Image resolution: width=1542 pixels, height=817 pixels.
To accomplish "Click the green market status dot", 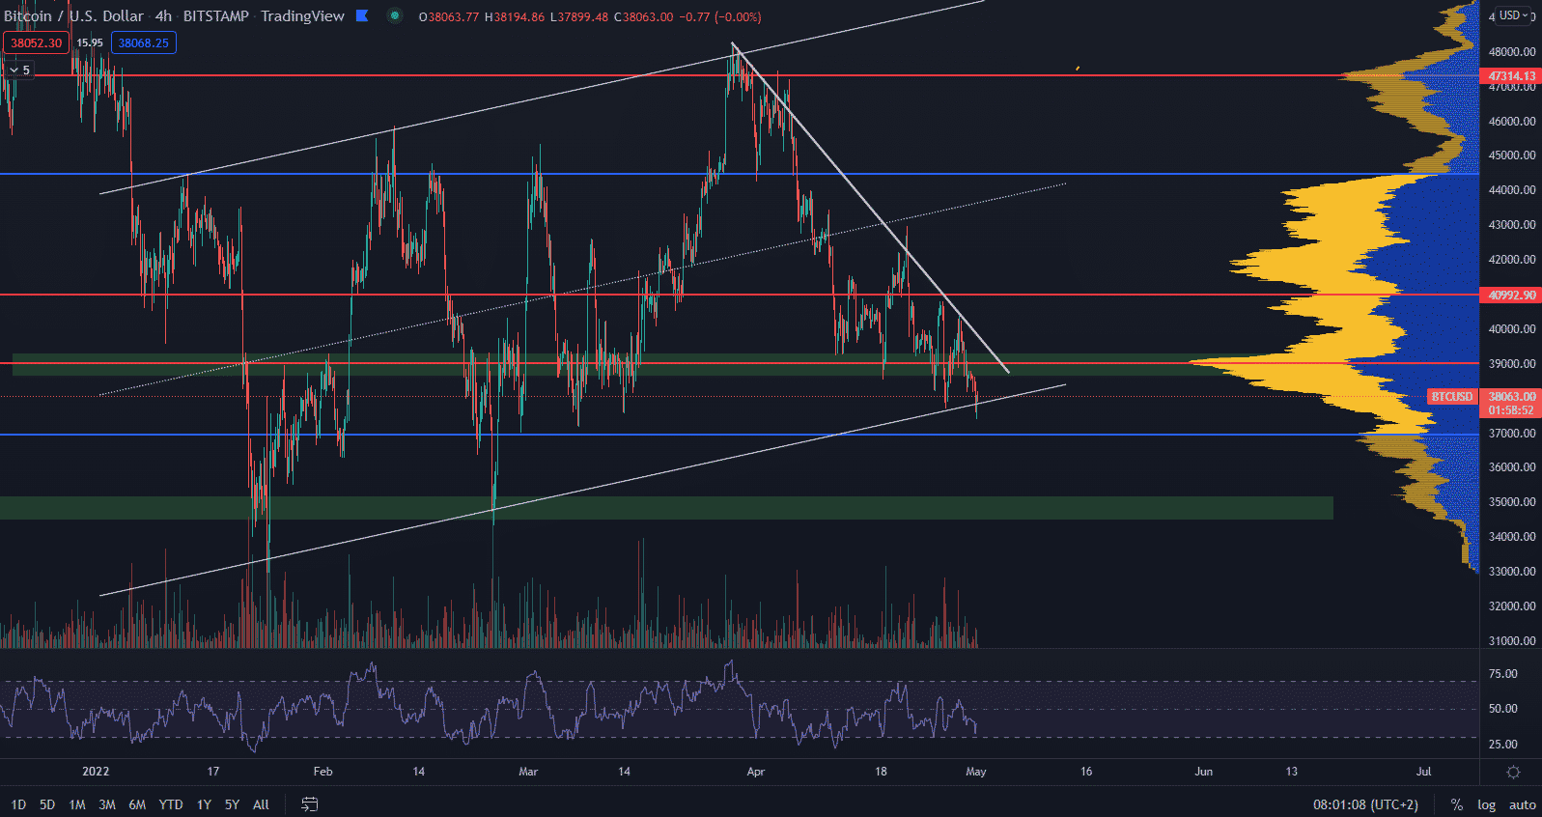I will [x=395, y=15].
